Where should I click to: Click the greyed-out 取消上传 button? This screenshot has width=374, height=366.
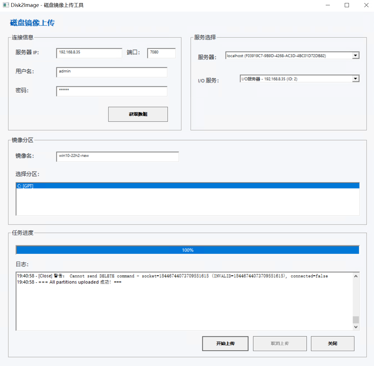pyautogui.click(x=280, y=343)
